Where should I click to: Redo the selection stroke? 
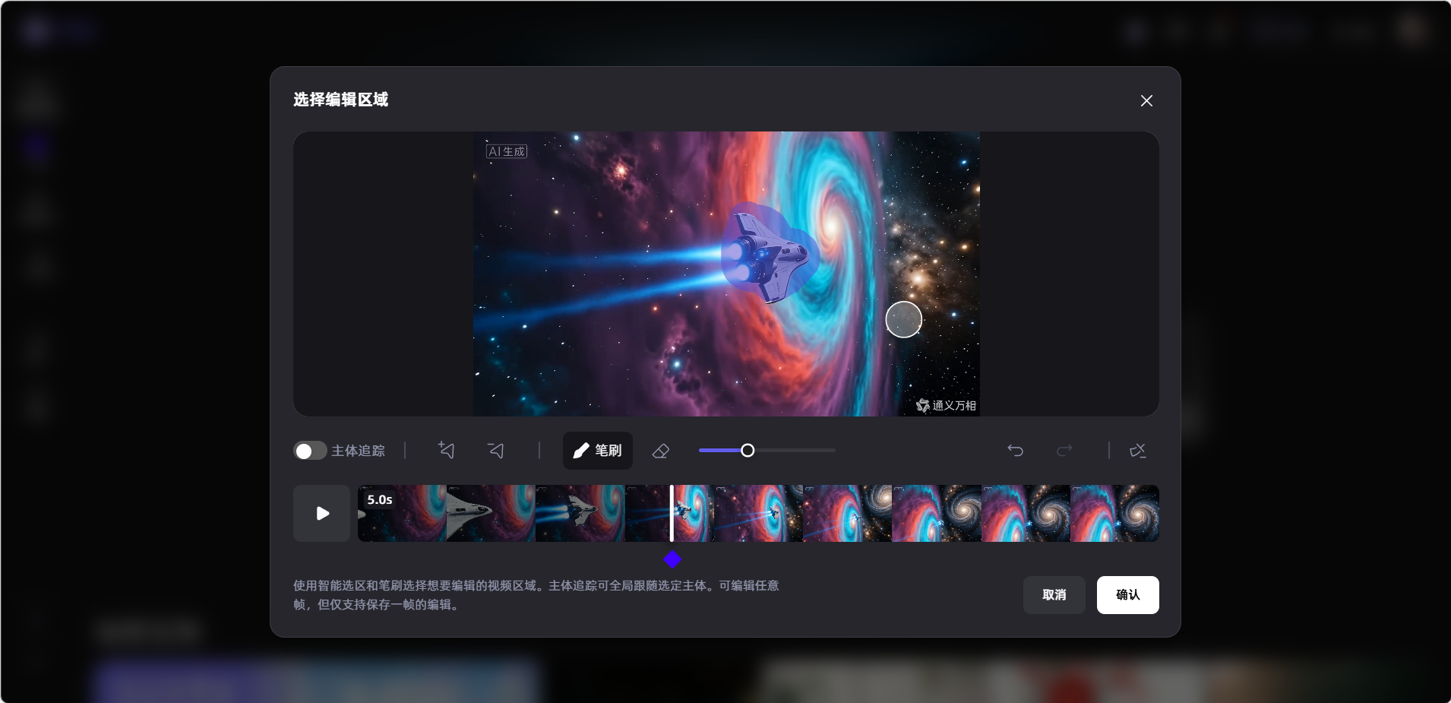tap(1064, 451)
